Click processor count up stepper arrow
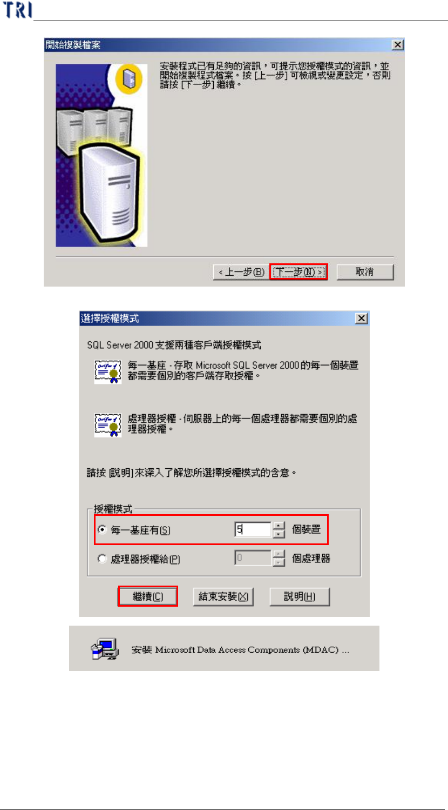Screen dimensions: 448x810 (279, 554)
